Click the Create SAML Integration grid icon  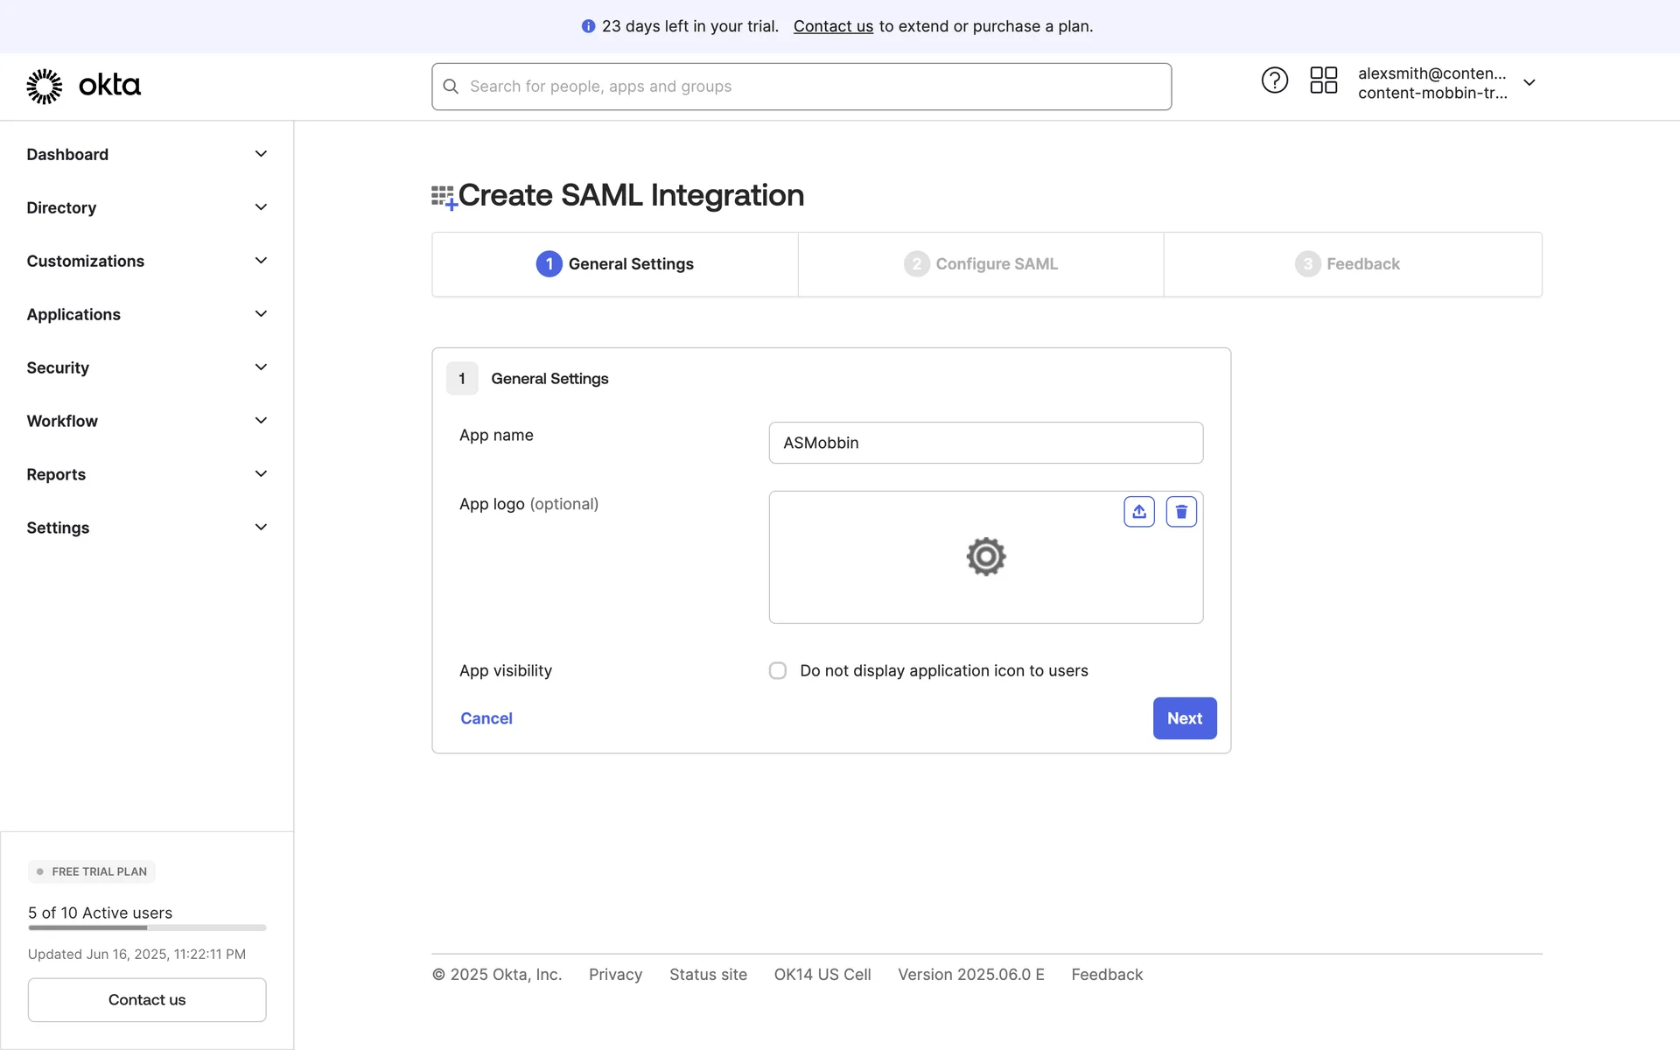[444, 197]
